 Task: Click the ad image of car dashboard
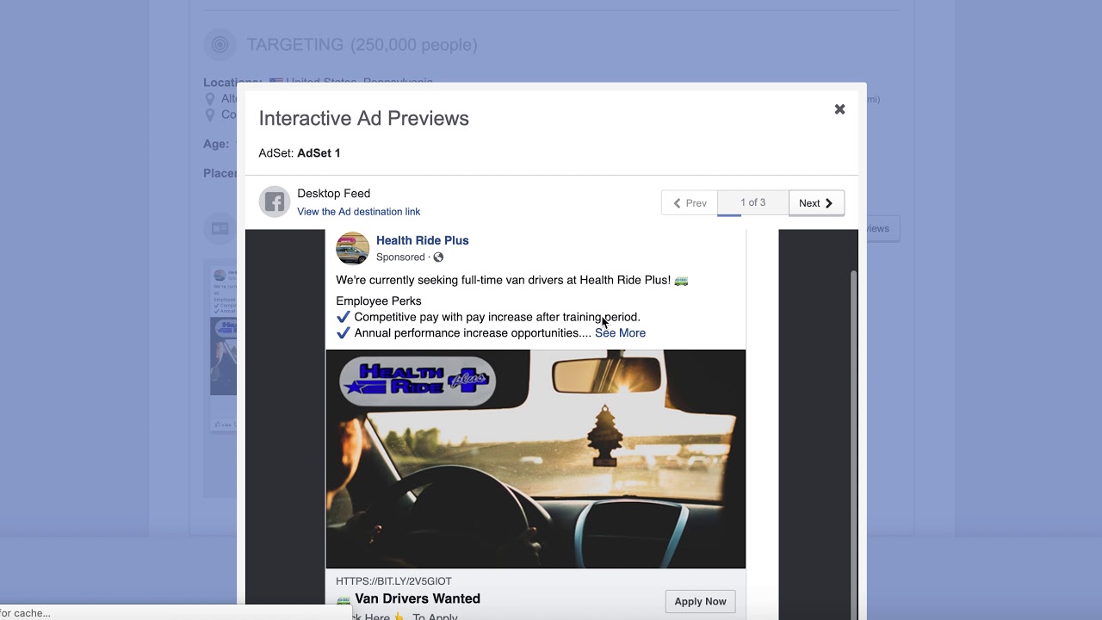536,459
